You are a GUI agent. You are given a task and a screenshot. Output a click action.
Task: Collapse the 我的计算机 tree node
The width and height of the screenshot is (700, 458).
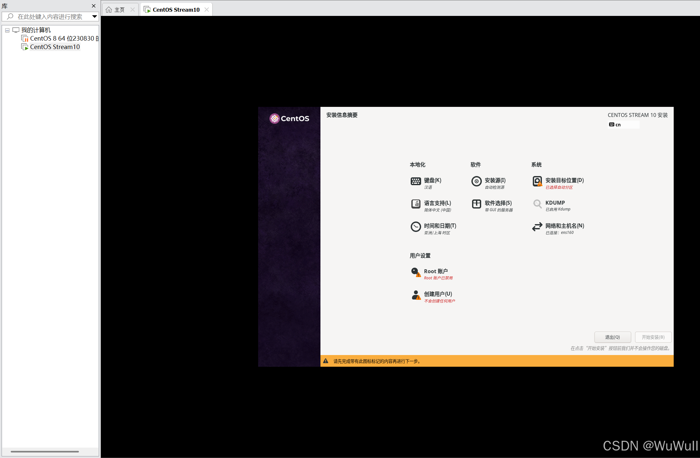7,30
